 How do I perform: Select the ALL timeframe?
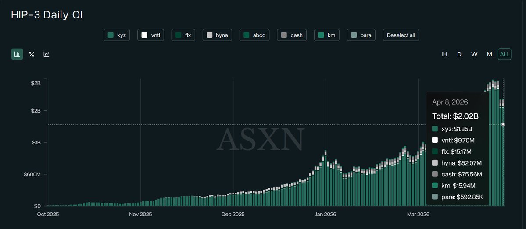(505, 54)
